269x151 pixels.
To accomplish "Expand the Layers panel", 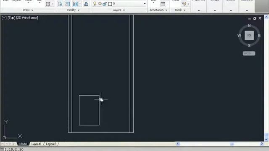I will [119, 10].
